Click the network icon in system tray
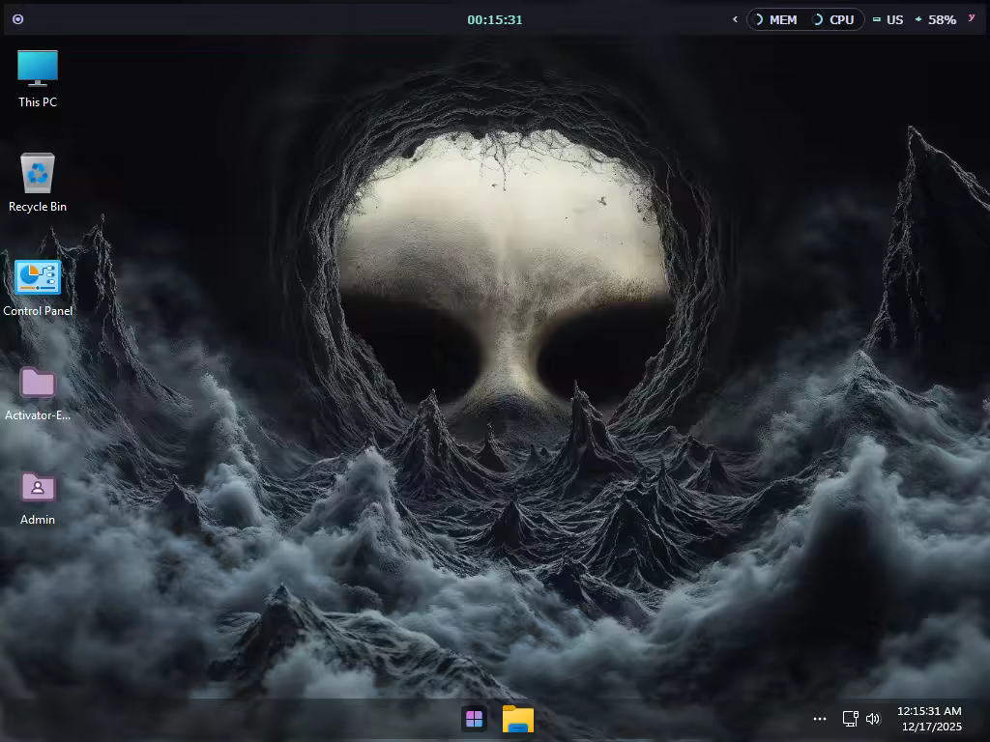This screenshot has width=990, height=742. 850,719
